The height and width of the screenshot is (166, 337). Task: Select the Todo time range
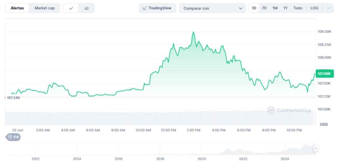point(298,8)
